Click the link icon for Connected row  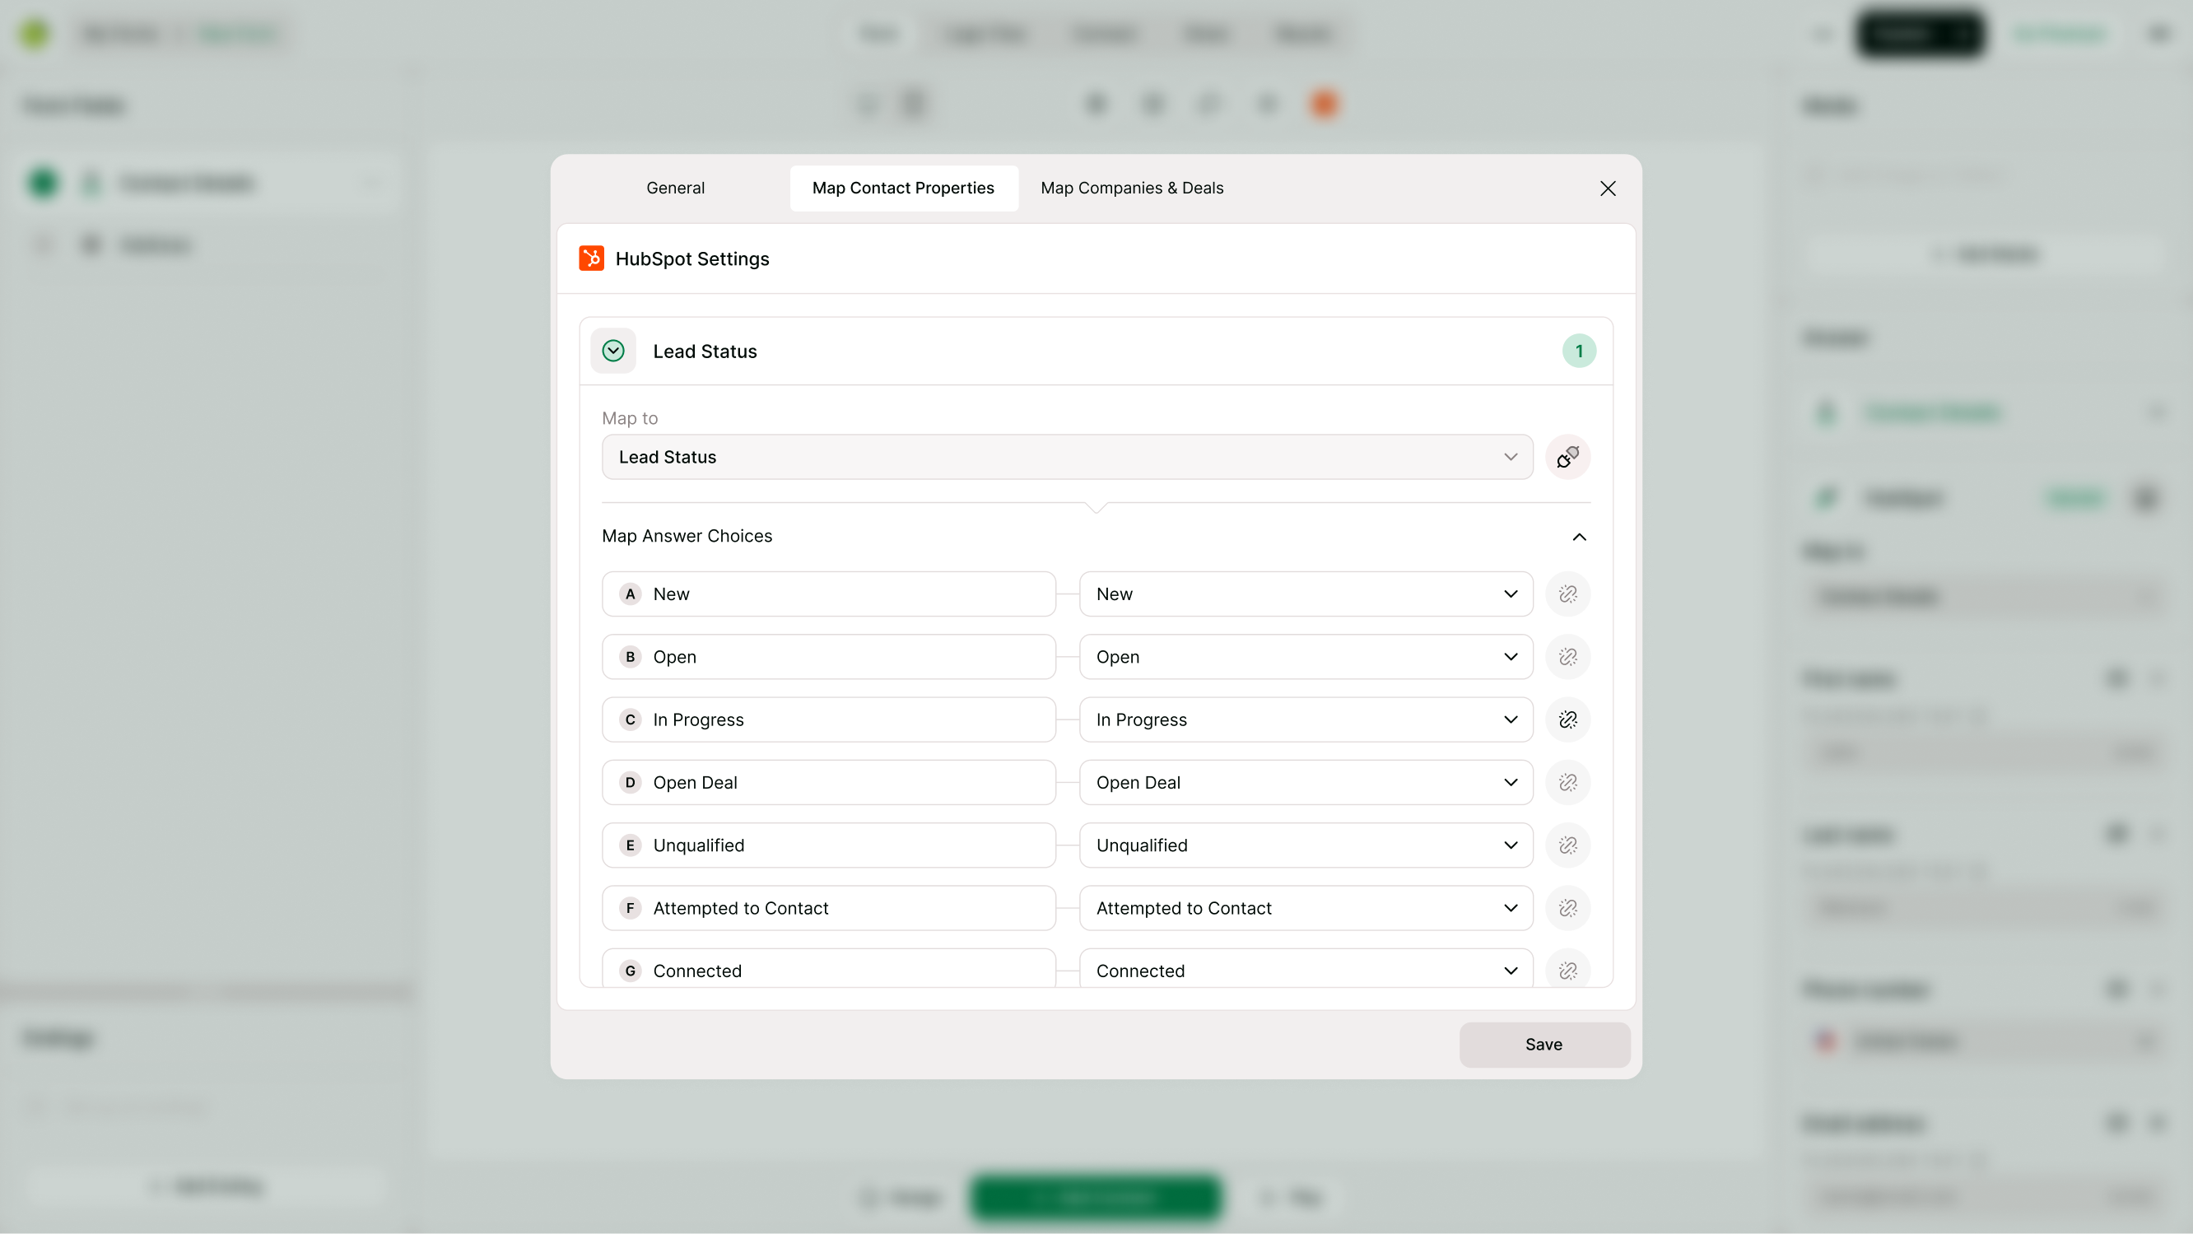coord(1567,970)
